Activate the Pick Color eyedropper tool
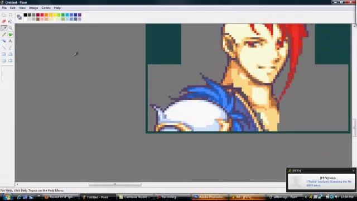Viewport: 357px width, 201px height. [x=4, y=28]
